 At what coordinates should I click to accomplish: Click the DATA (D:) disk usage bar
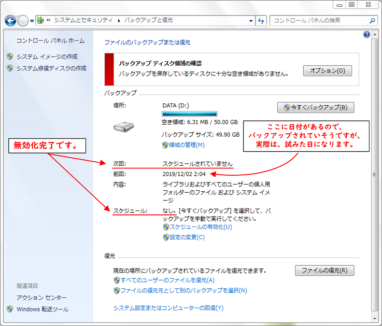(189, 114)
